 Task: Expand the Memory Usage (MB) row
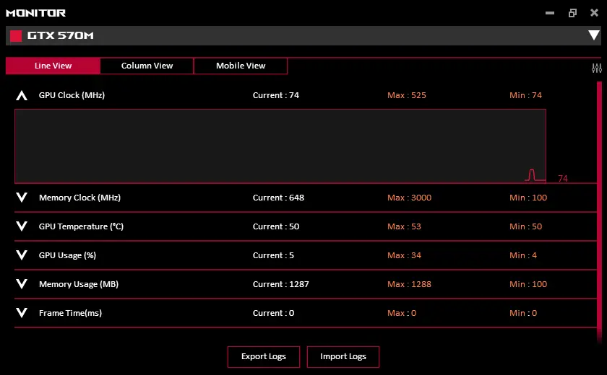(22, 284)
